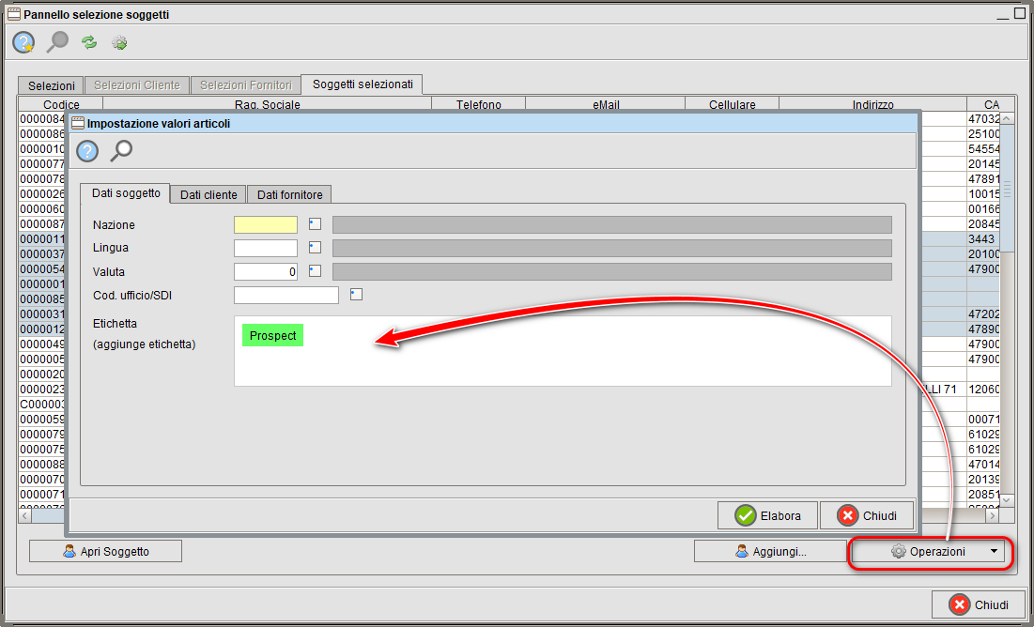Click the gear settings icon in main toolbar

(x=119, y=42)
